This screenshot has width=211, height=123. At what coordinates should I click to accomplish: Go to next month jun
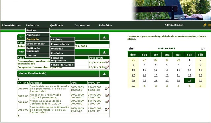pos(203,49)
